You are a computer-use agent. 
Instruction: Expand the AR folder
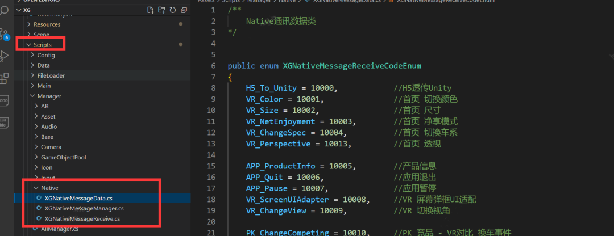click(x=102, y=106)
